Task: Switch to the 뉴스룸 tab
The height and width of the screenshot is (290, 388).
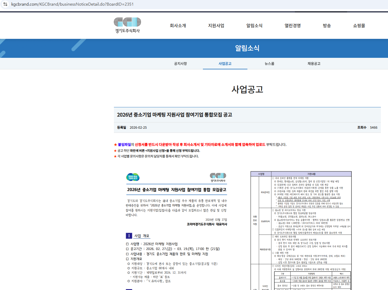Action: (x=269, y=64)
